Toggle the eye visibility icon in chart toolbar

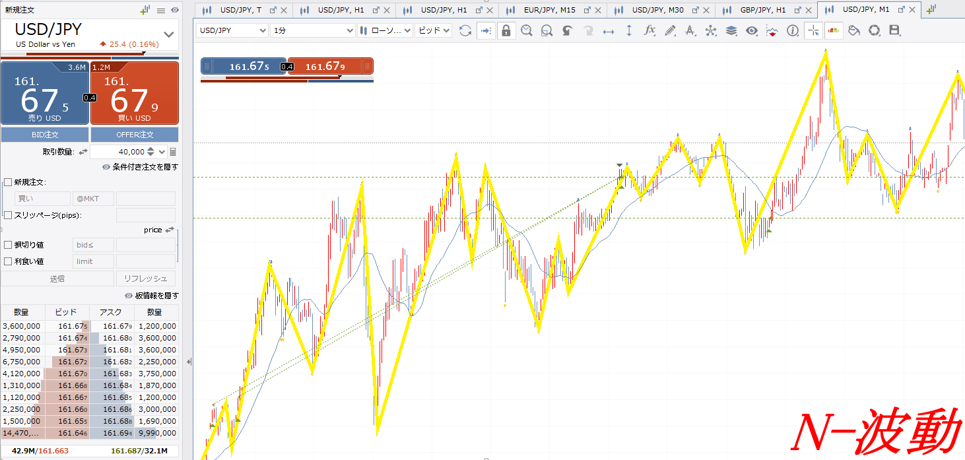(x=752, y=31)
